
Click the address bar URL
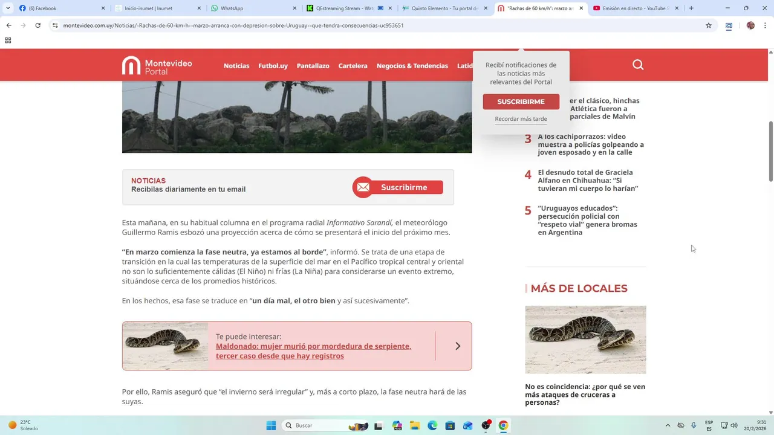pyautogui.click(x=233, y=25)
